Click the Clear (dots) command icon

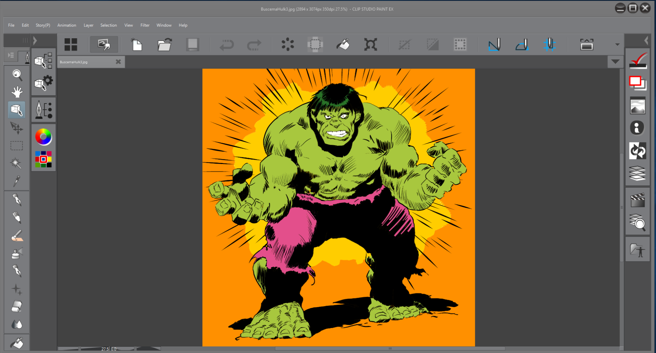(288, 44)
